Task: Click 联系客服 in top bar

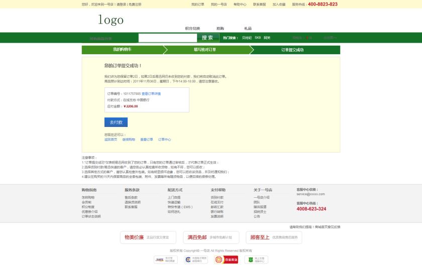Action: (259, 5)
